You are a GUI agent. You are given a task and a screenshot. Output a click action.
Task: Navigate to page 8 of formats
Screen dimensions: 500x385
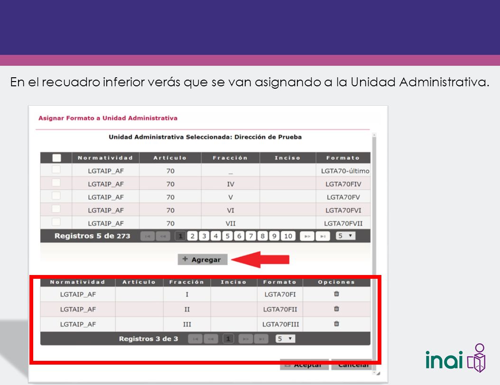click(262, 236)
